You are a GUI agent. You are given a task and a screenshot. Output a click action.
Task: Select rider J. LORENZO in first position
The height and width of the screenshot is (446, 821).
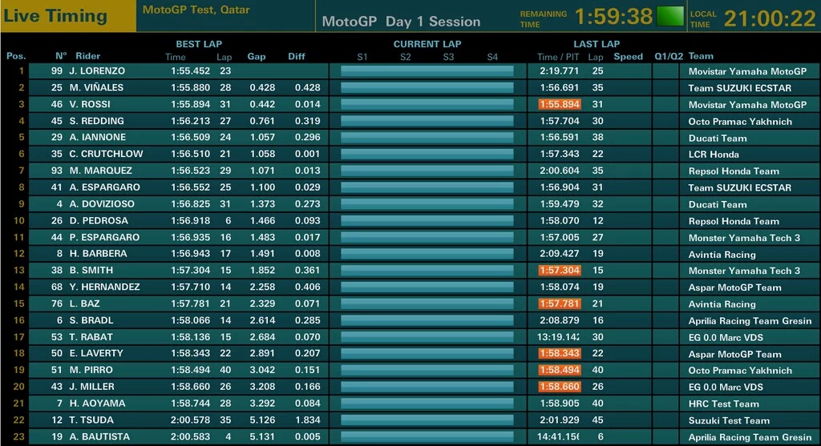[97, 71]
